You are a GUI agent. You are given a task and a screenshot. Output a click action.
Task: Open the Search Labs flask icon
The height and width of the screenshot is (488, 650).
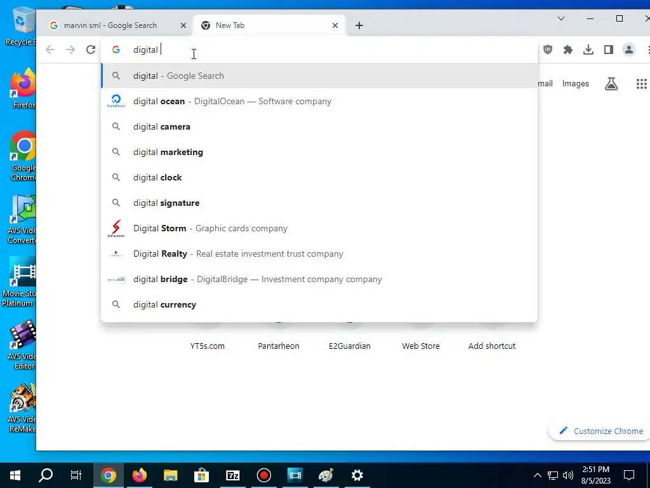pos(611,84)
